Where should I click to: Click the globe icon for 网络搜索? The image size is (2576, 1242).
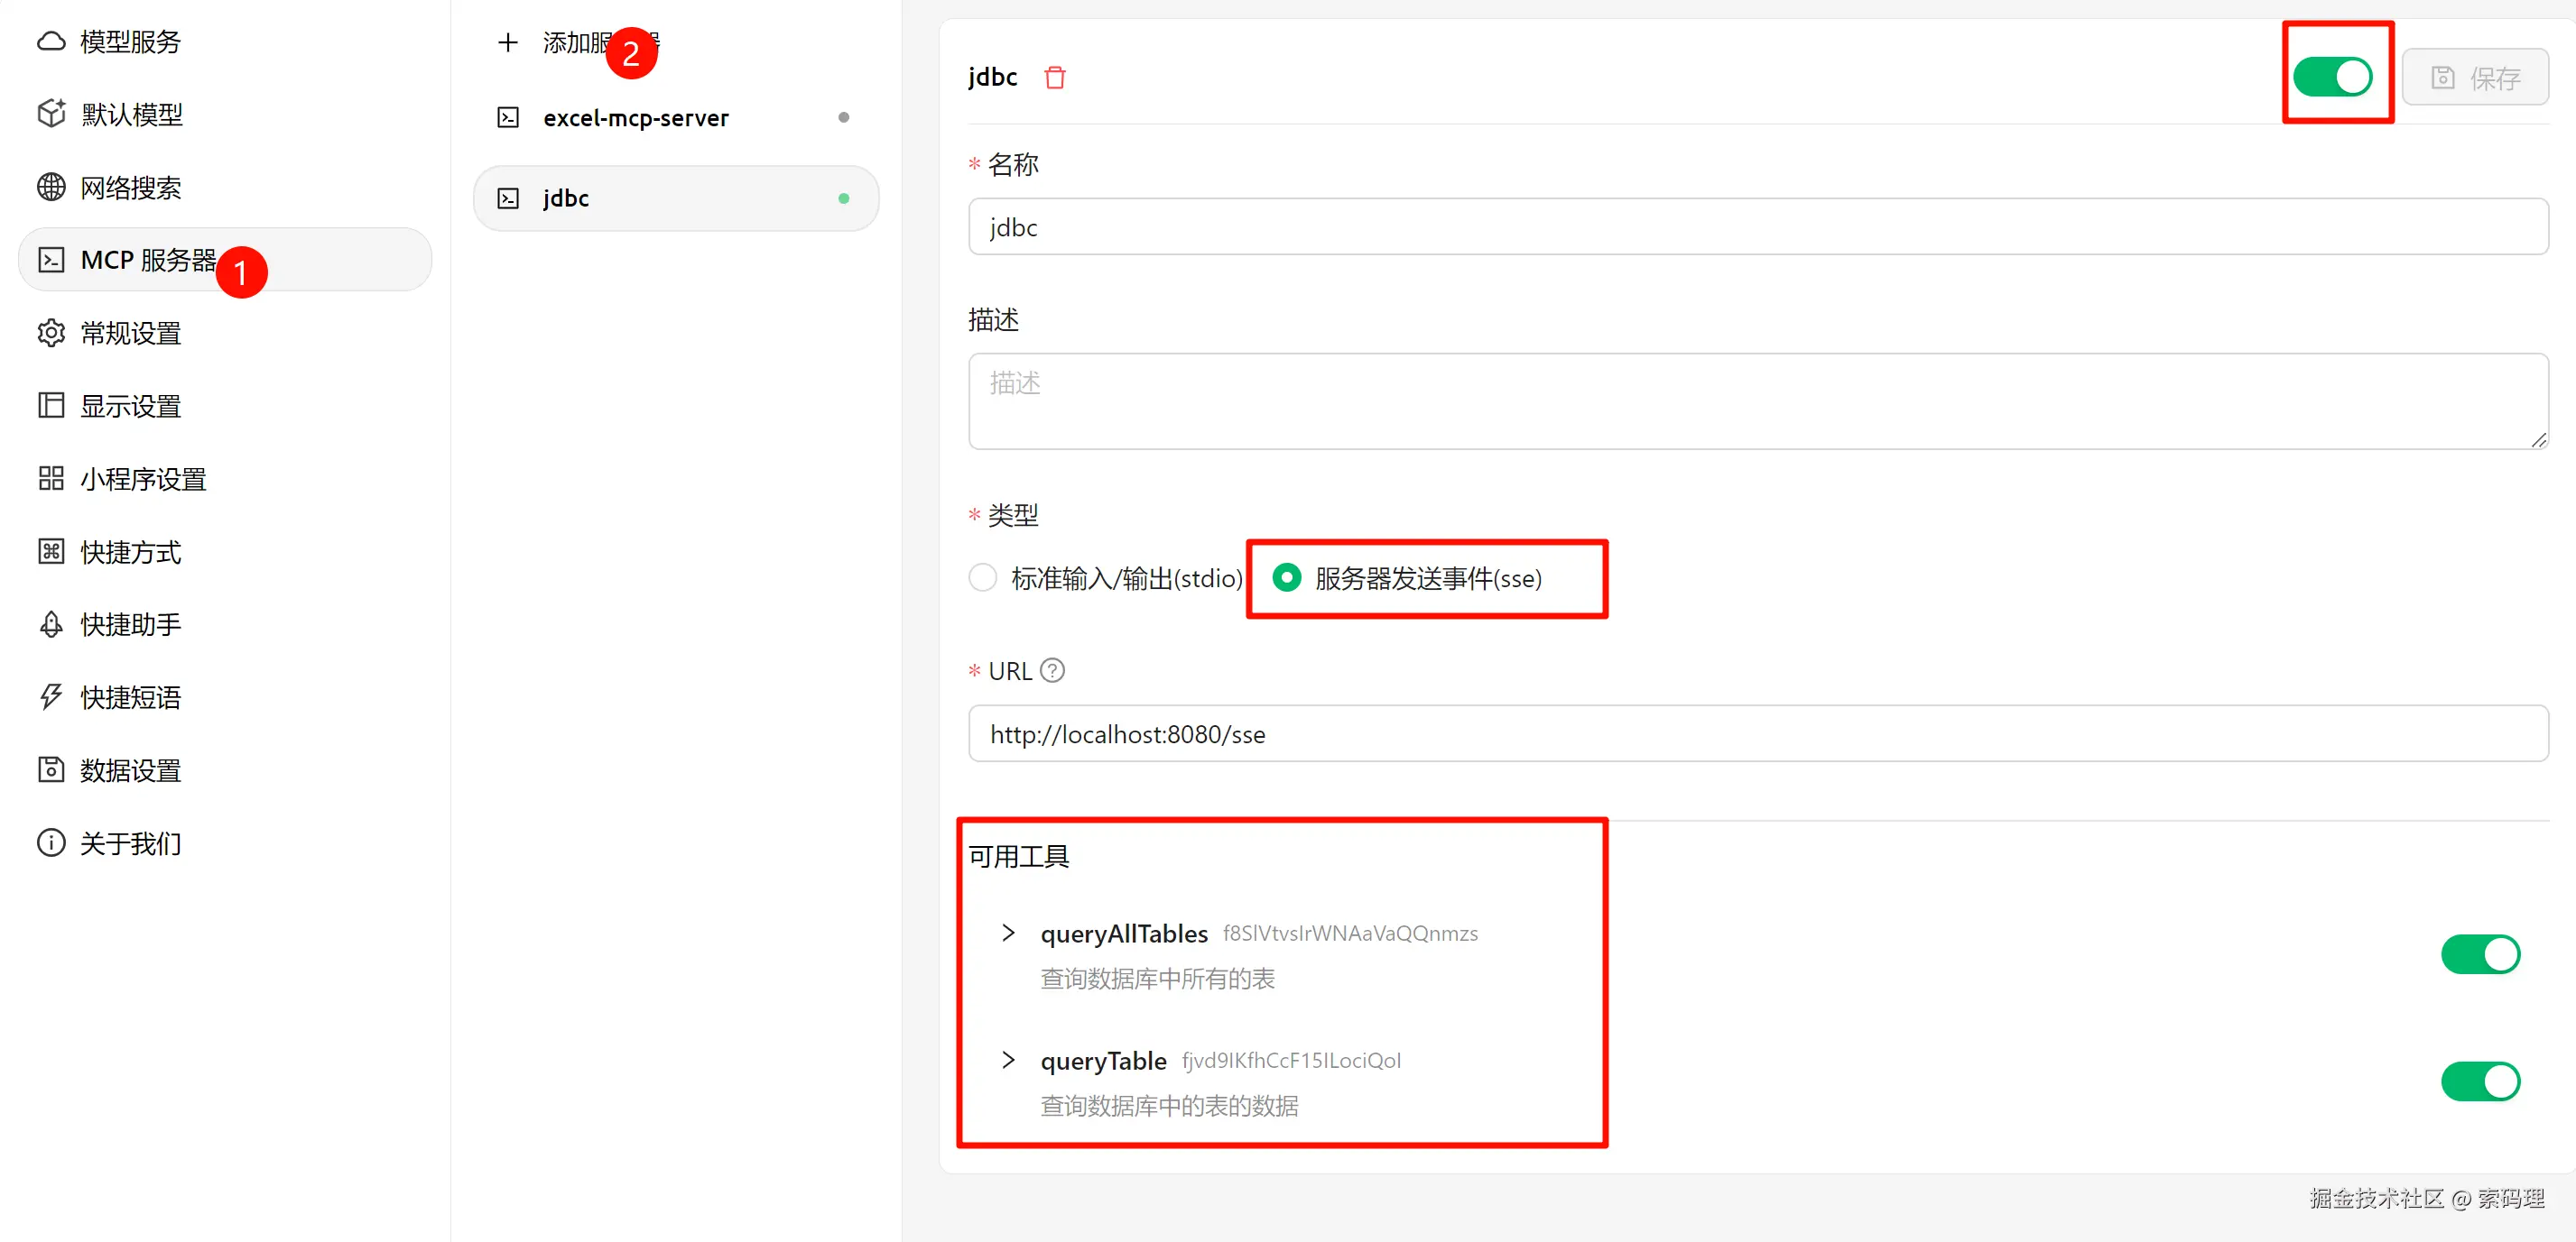pos(51,187)
